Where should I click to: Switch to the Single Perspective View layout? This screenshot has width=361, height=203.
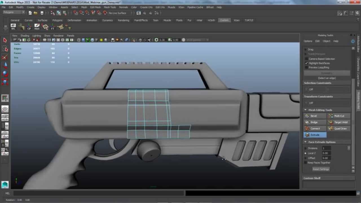click(x=5, y=109)
